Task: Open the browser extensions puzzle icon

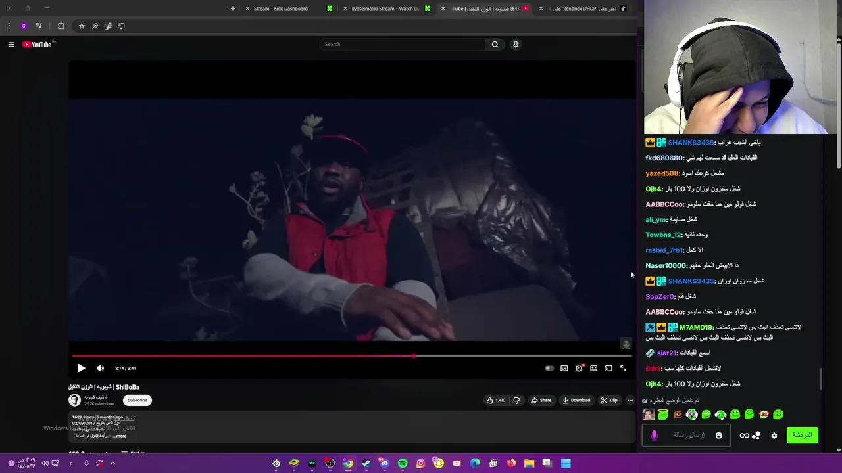Action: click(61, 26)
